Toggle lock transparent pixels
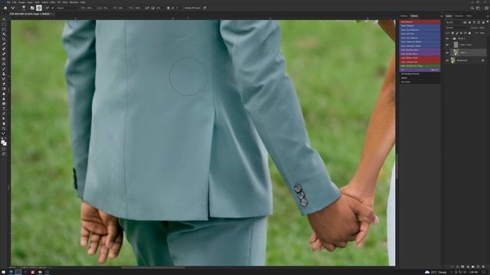Viewport: 490px width, 275px height. pyautogui.click(x=452, y=33)
